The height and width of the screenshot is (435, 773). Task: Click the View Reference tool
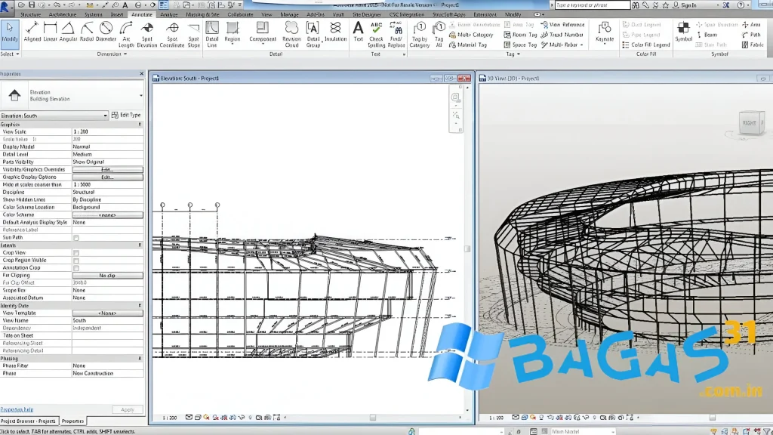click(562, 25)
